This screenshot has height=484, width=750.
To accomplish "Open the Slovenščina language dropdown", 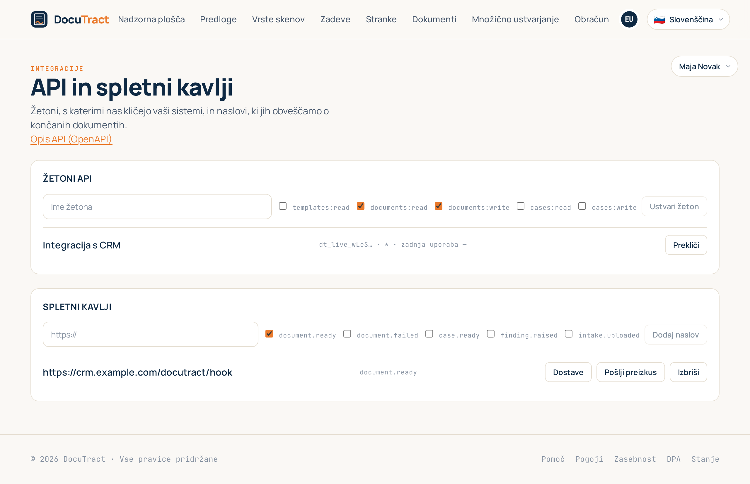I will point(688,20).
